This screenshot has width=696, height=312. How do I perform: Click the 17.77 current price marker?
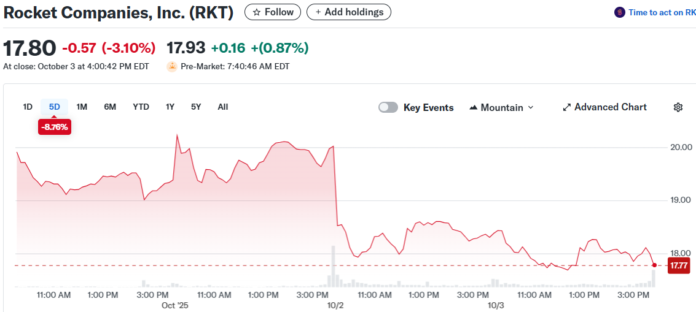tap(678, 265)
